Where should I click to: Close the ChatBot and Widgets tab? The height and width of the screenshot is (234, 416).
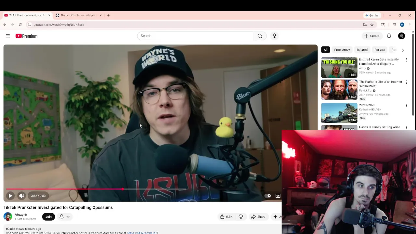100,15
